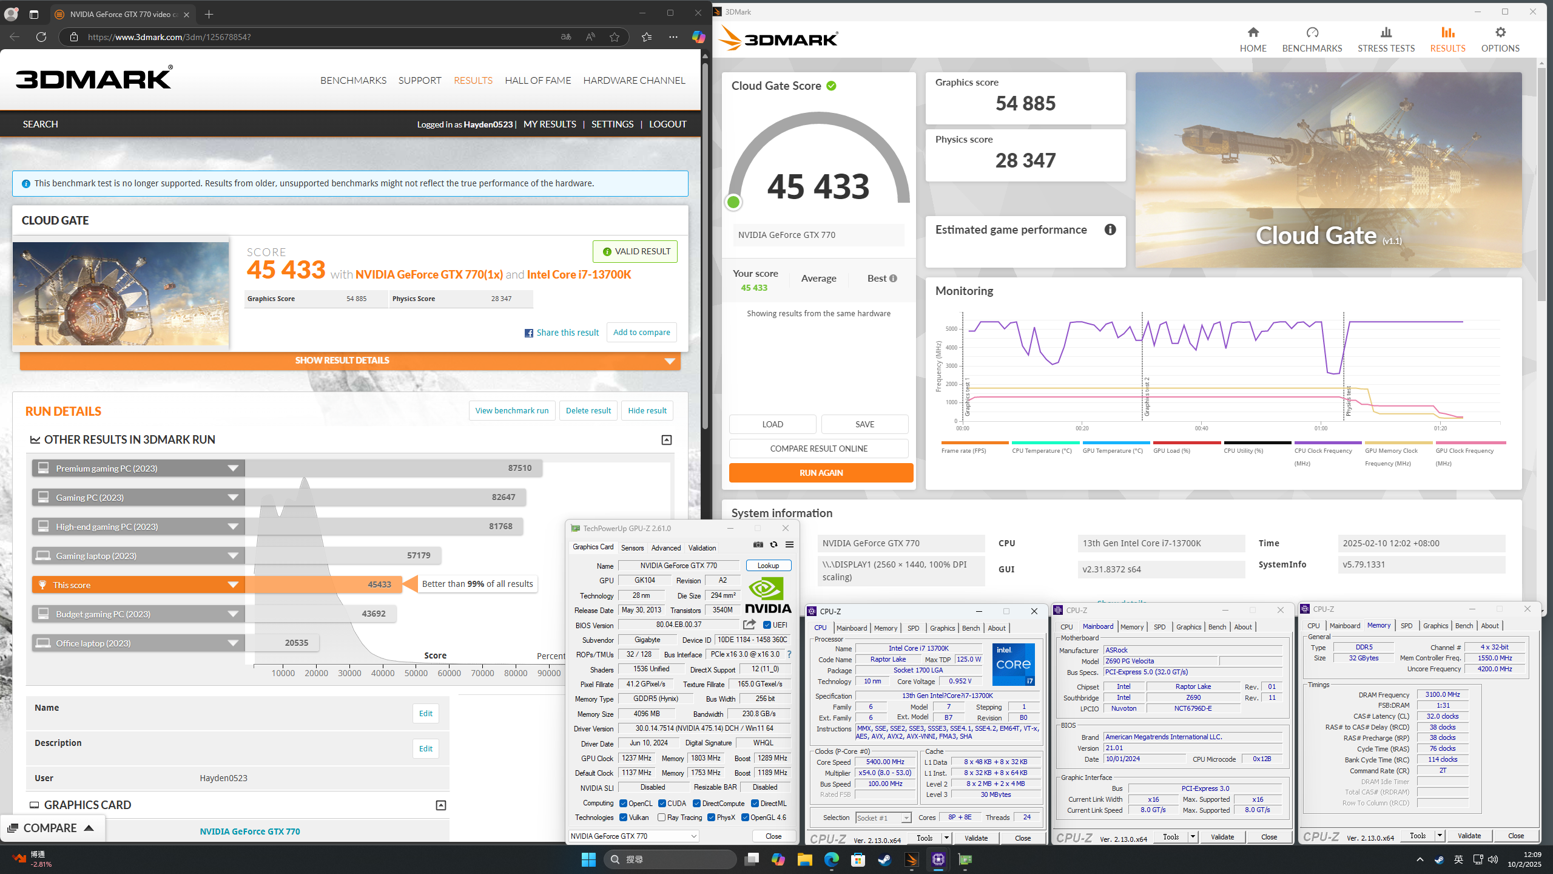Click Add to compare button
The height and width of the screenshot is (874, 1553).
click(x=641, y=333)
